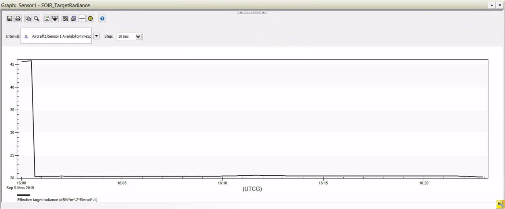The image size is (505, 209).
Task: Close the graph window
Action: pos(500,5)
